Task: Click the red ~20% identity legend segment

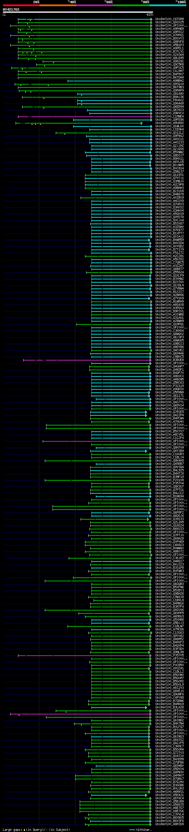Action: (21, 5)
